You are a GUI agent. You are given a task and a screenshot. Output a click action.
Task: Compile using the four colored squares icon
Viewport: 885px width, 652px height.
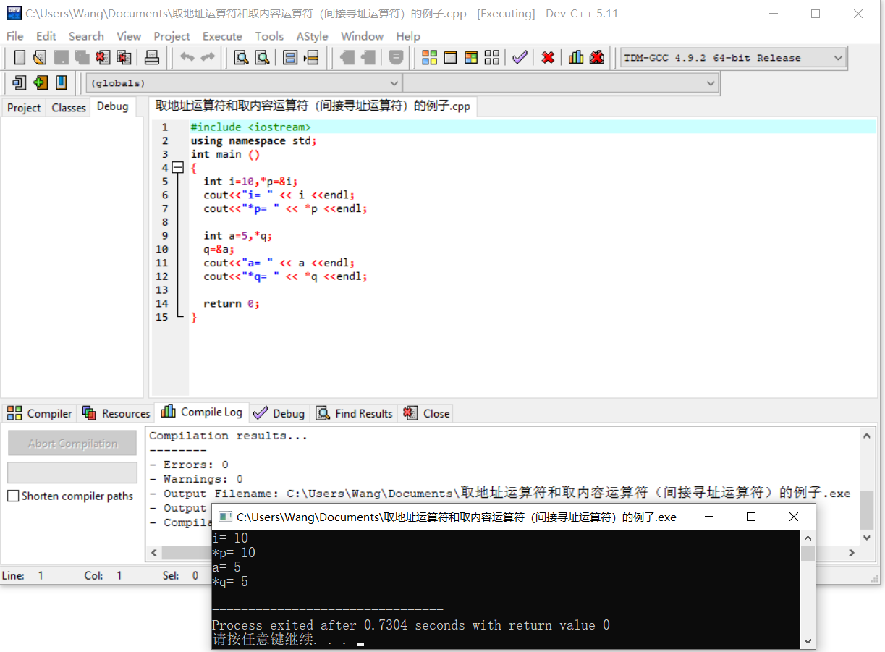click(x=429, y=58)
